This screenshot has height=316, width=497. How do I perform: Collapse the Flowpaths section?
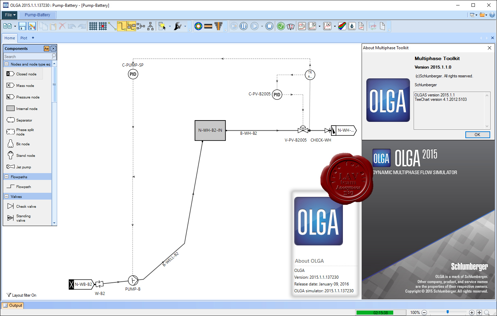6,176
